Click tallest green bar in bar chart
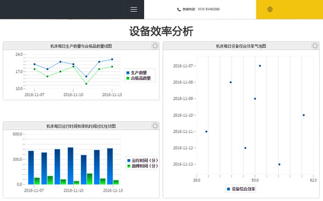Screen dimensions: 323x201 [x=90, y=179]
